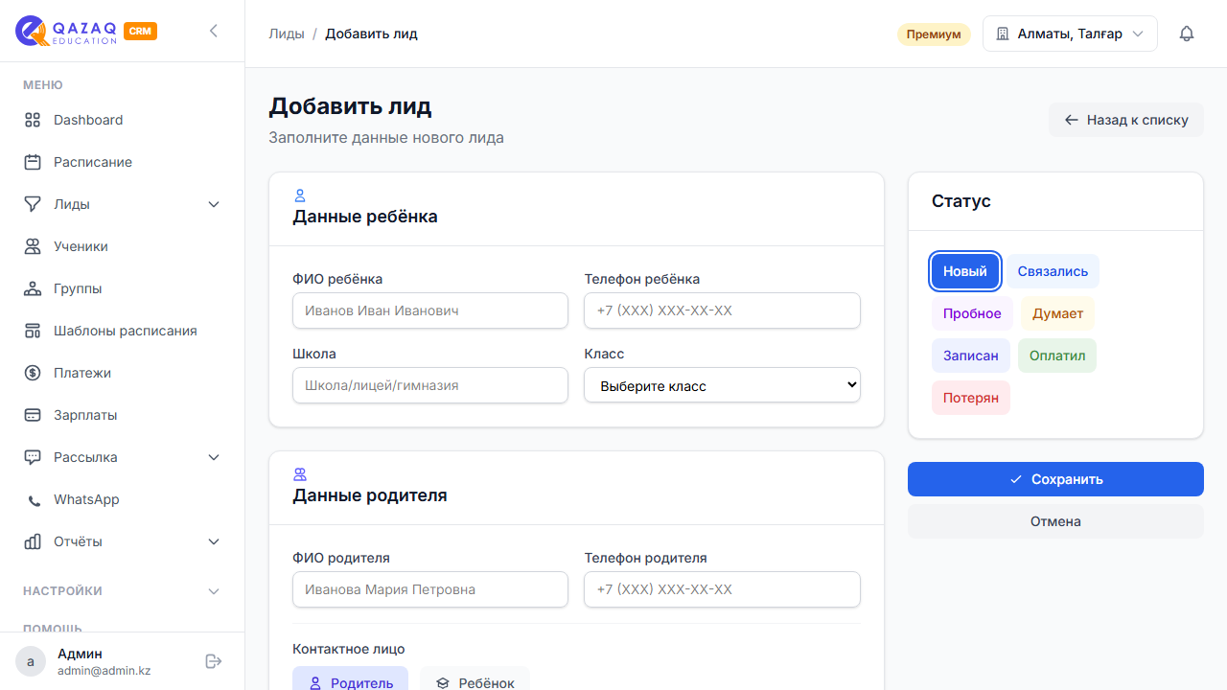Set status to Записан
The image size is (1227, 690).
click(x=971, y=356)
